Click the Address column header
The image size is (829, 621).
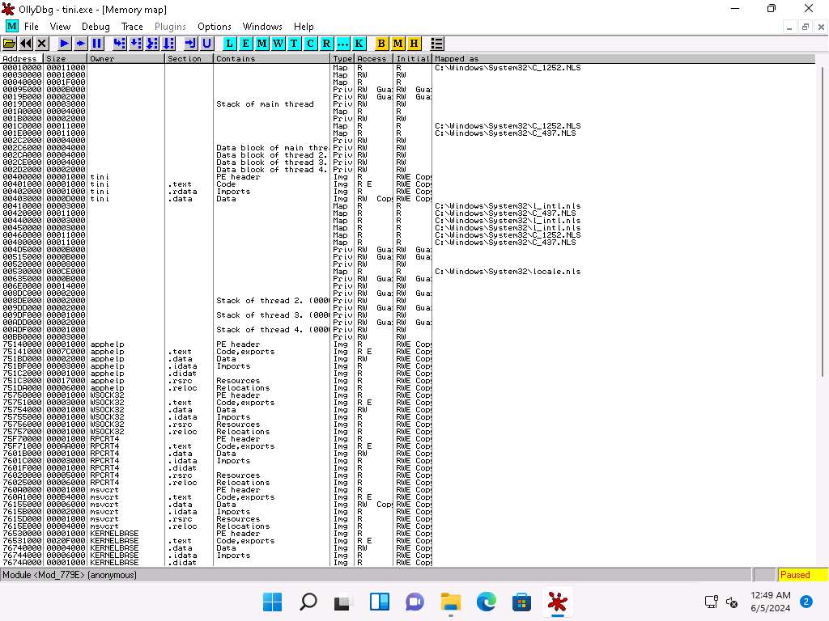(x=21, y=59)
